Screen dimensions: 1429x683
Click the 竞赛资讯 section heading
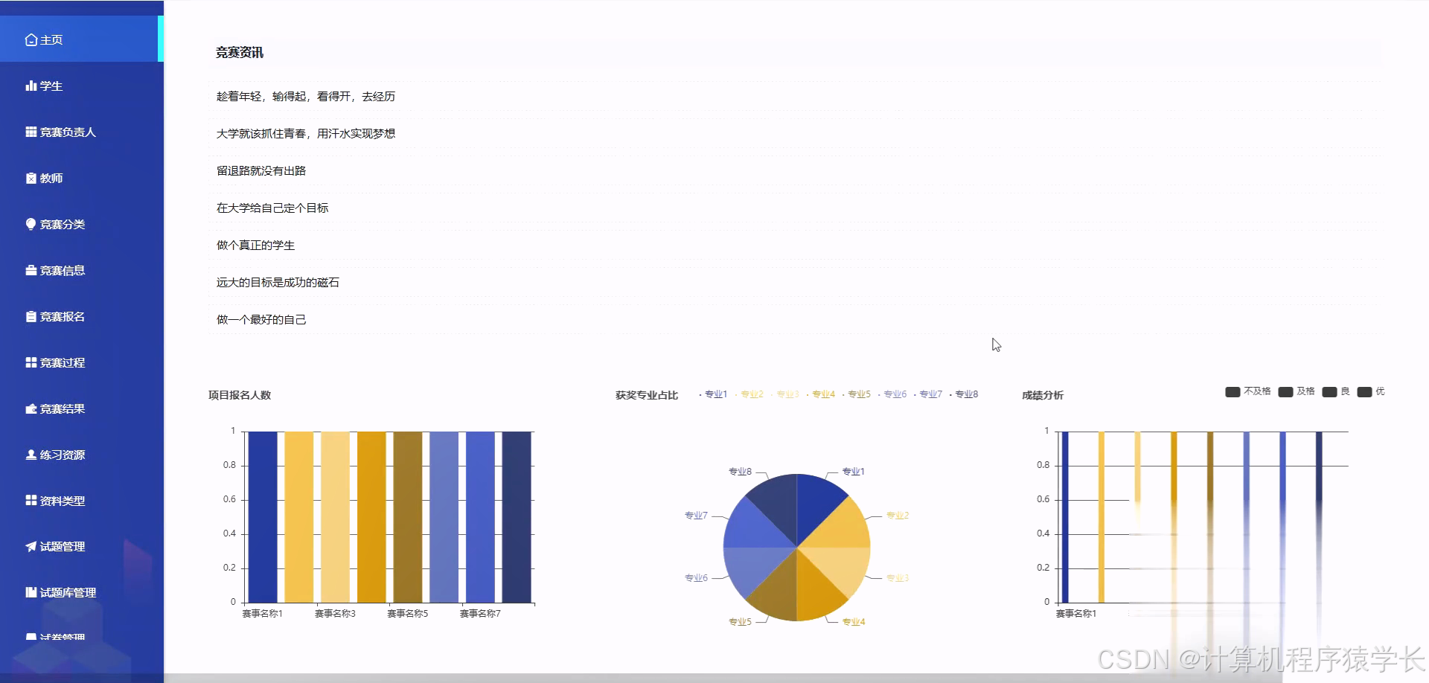click(240, 52)
